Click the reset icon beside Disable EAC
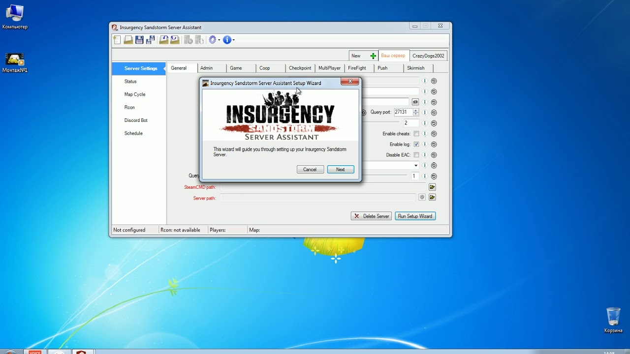 tap(434, 155)
